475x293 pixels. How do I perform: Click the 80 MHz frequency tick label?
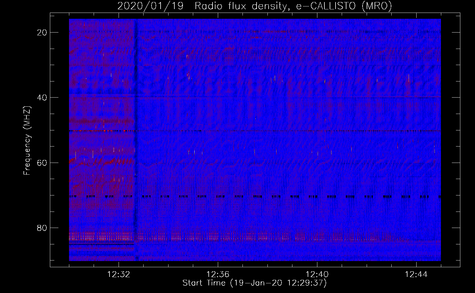(42, 228)
